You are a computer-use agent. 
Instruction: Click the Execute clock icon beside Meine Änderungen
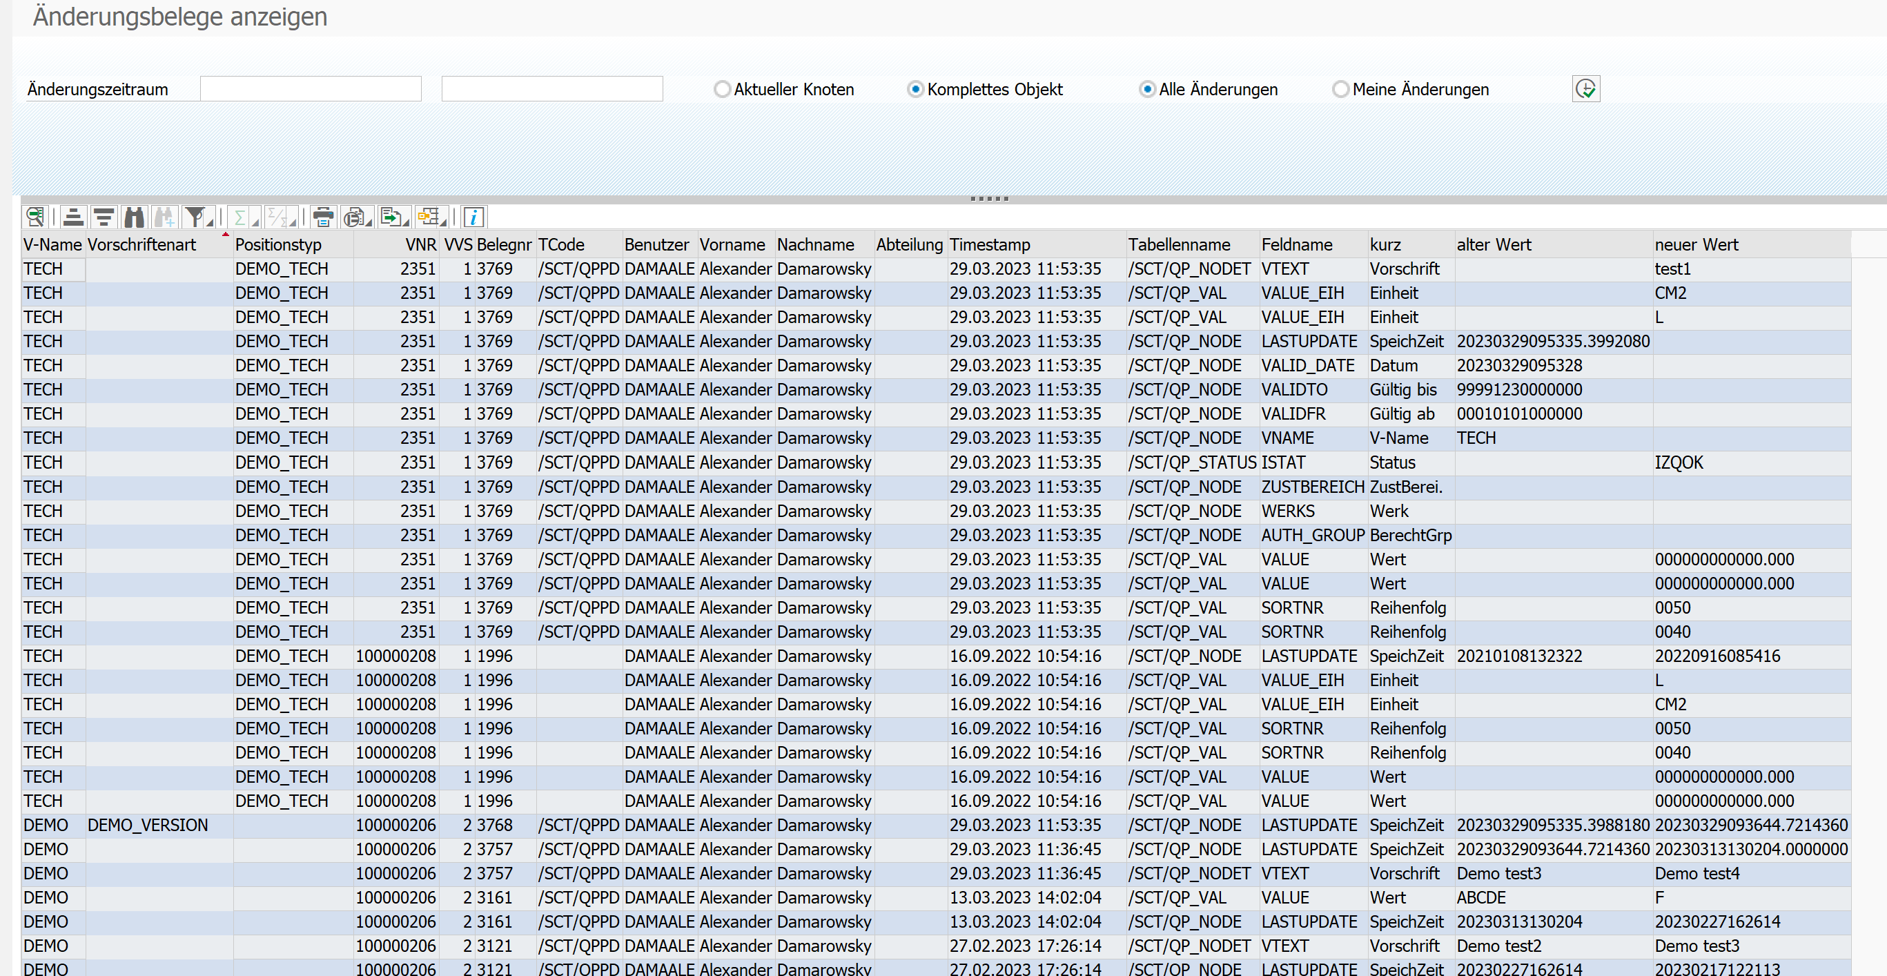pyautogui.click(x=1585, y=90)
